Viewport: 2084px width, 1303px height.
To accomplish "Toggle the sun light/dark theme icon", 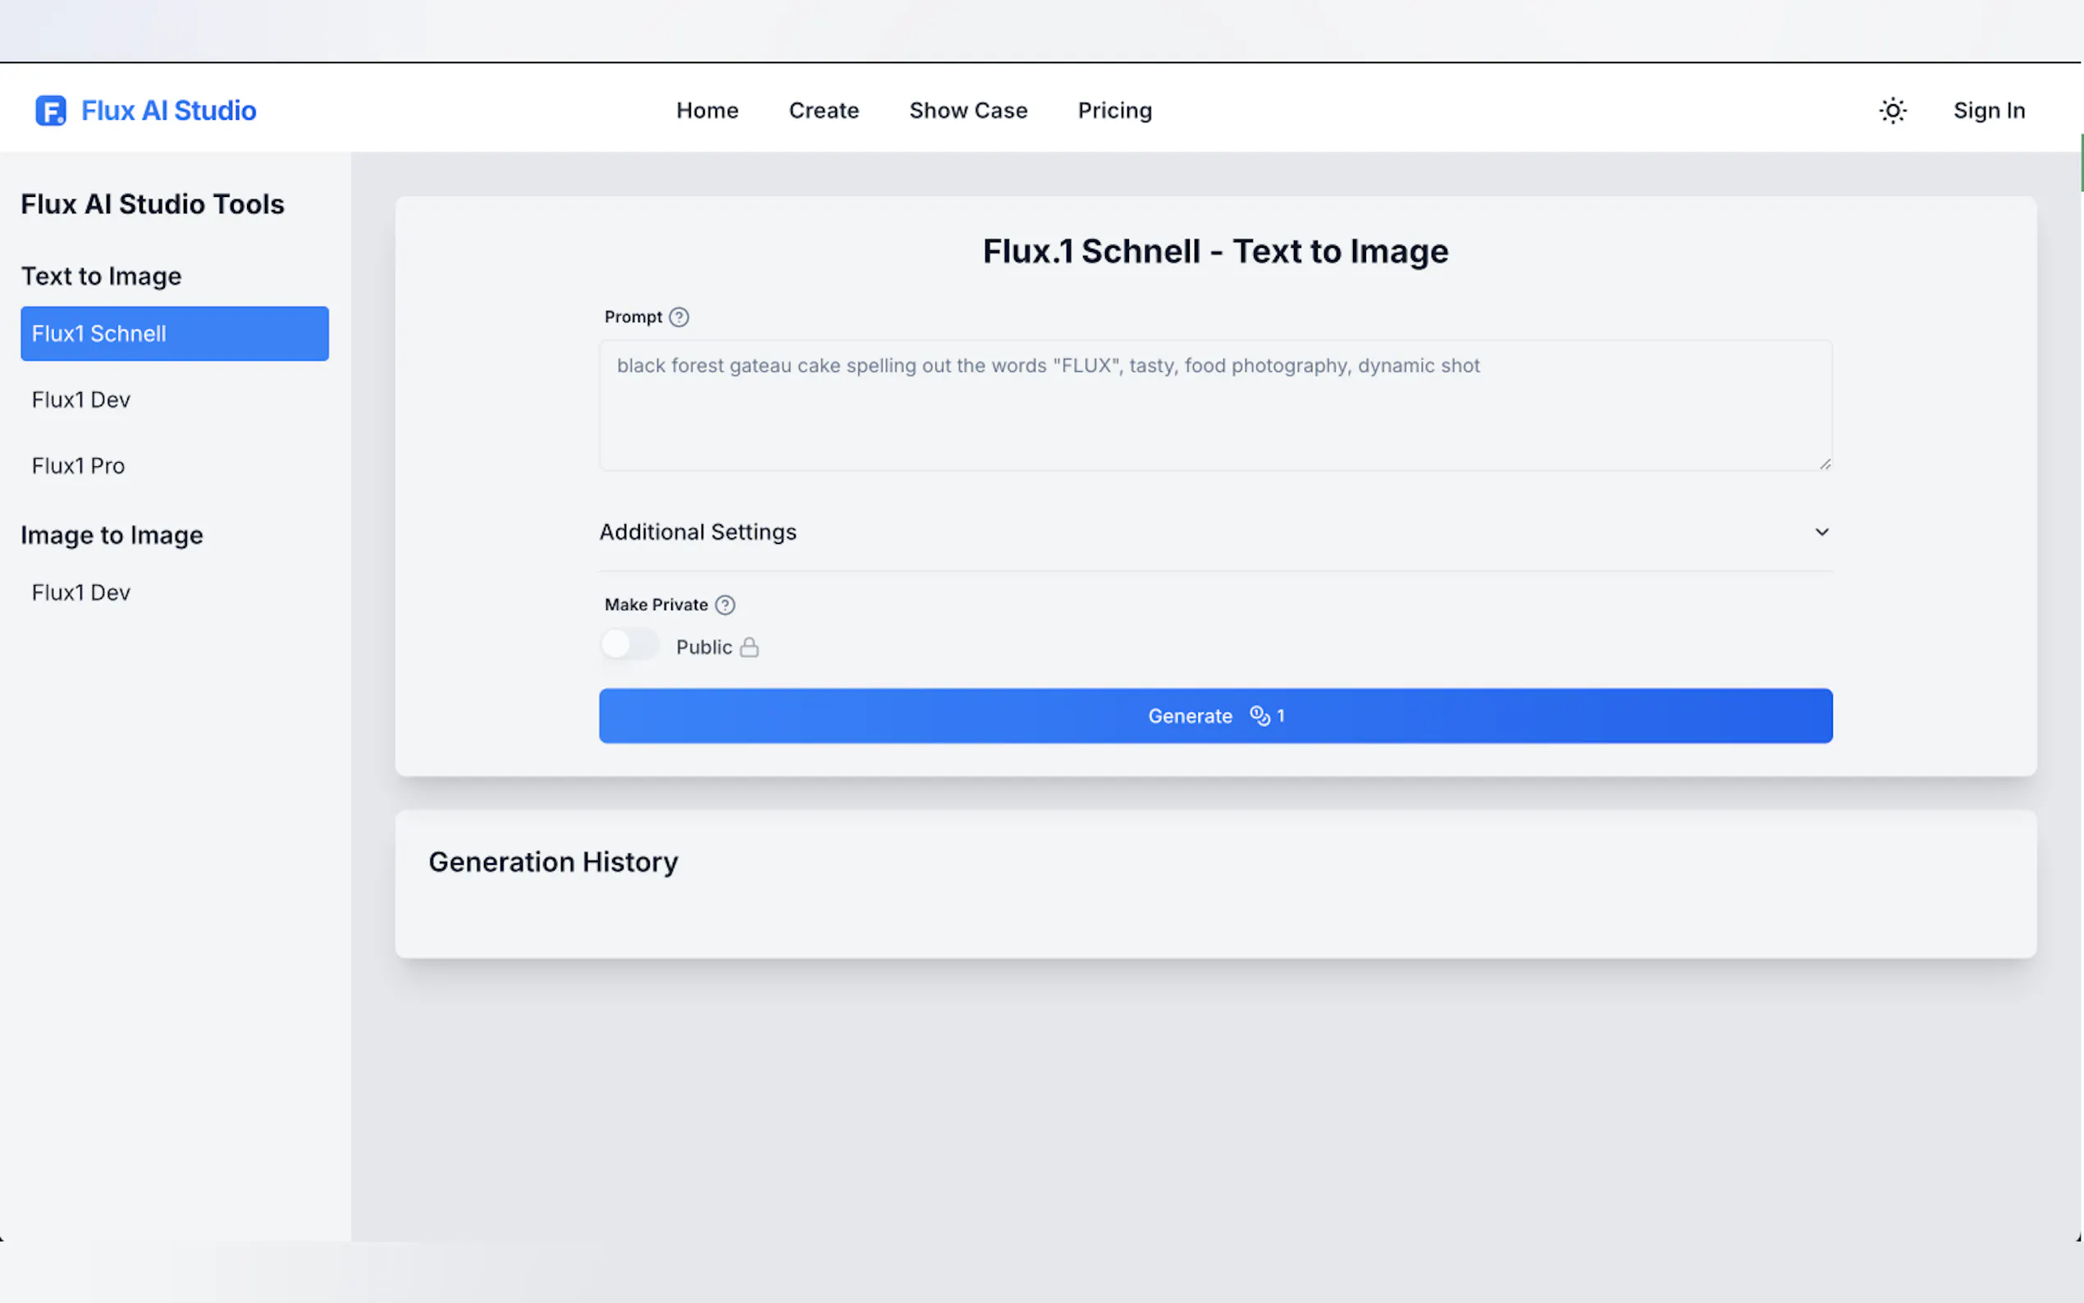I will pyautogui.click(x=1892, y=110).
